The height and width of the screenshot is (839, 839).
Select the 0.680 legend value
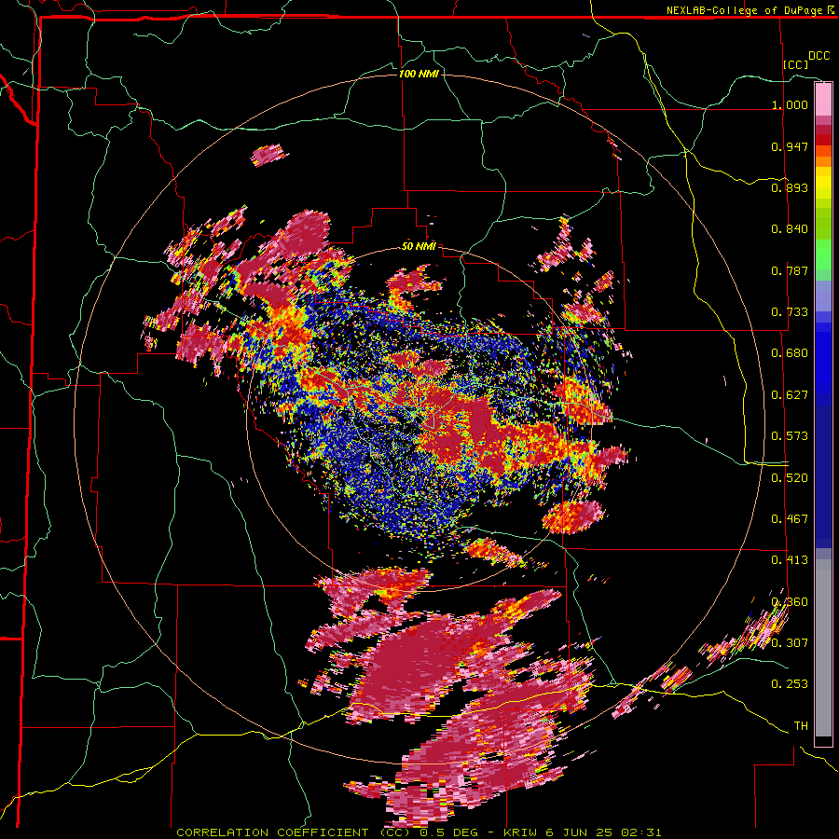(x=790, y=353)
